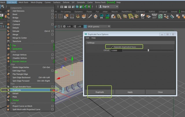Open the Sign In dropdown
This screenshot has width=185, height=117.
108,7
